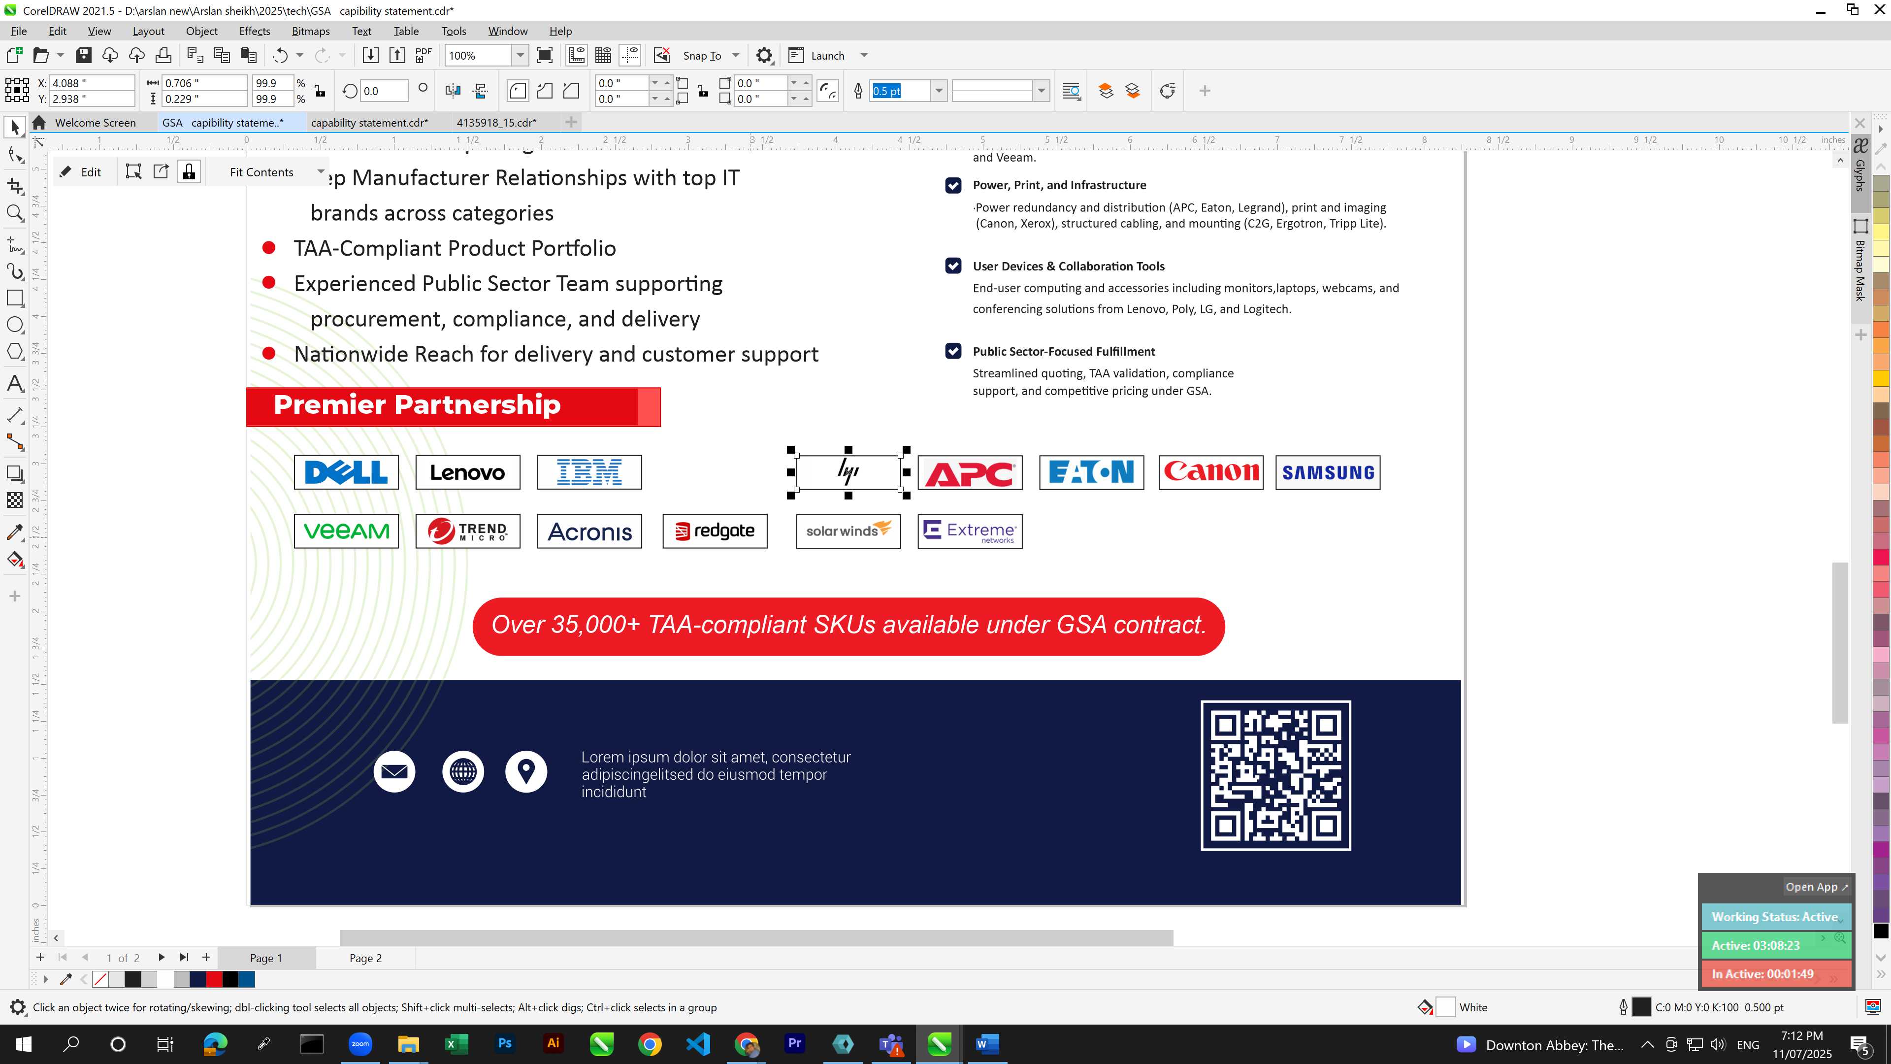Screen dimensions: 1891x1064
Task: Click the Import icon
Action: [x=371, y=55]
